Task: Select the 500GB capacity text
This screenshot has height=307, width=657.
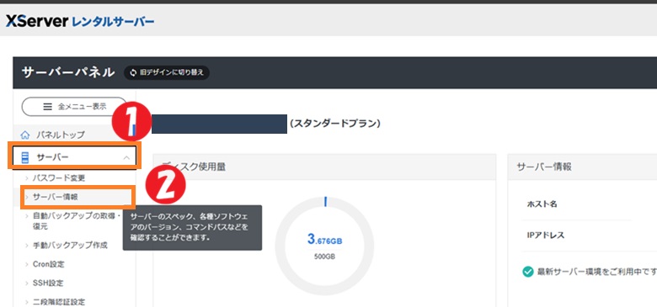Action: [x=324, y=257]
